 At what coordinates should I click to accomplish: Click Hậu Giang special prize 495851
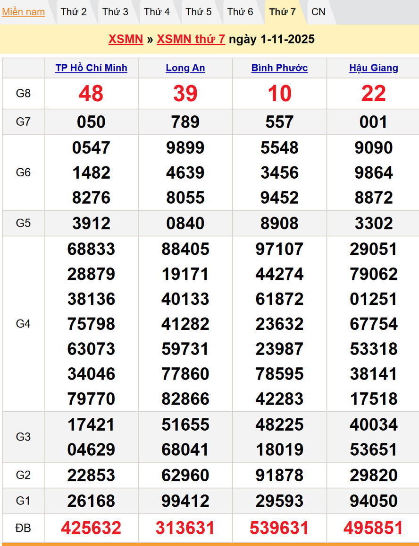373,528
